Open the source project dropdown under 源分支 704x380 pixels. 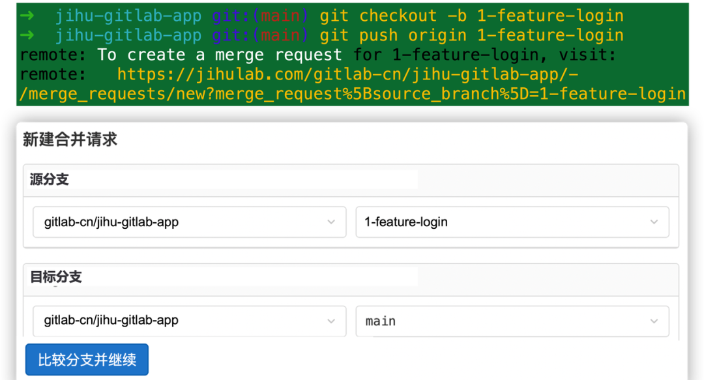tap(190, 222)
